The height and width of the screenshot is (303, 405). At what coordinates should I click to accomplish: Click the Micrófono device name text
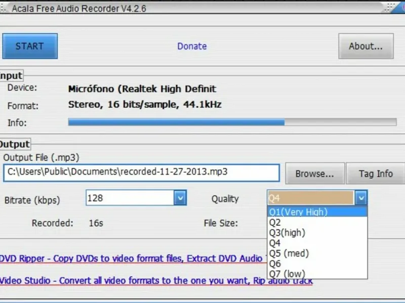pyautogui.click(x=142, y=89)
